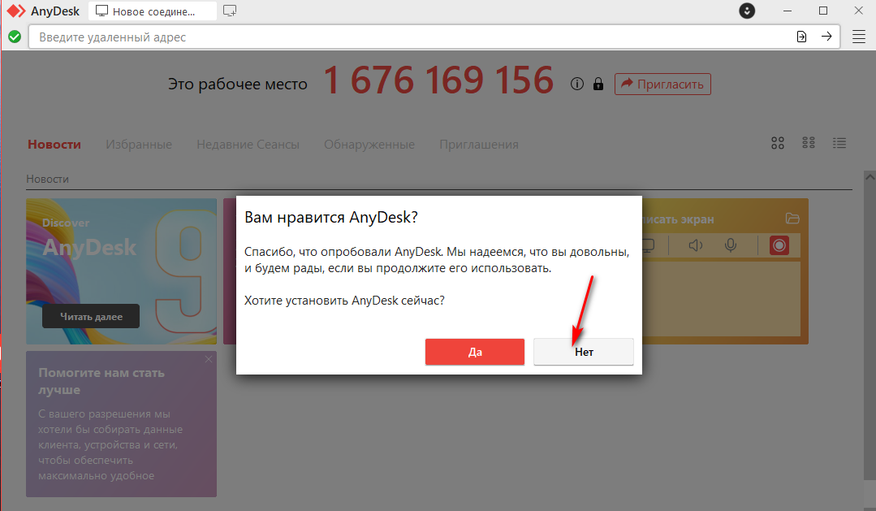Click the speaker icon in recording card
Viewport: 876px width, 511px height.
coord(695,245)
